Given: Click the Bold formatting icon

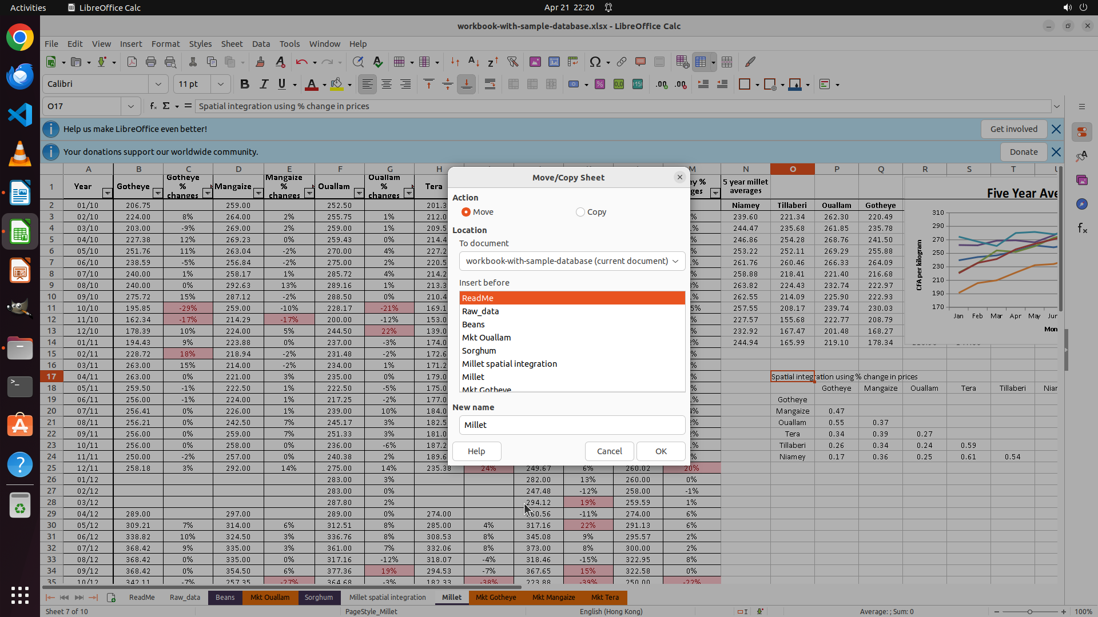Looking at the screenshot, I should pyautogui.click(x=245, y=85).
